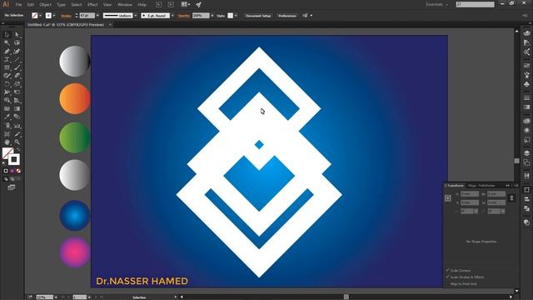Click the Opacity label link in control bar

tap(183, 16)
